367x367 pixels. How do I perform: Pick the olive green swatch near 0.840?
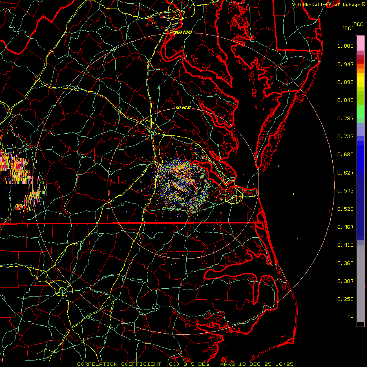click(360, 98)
